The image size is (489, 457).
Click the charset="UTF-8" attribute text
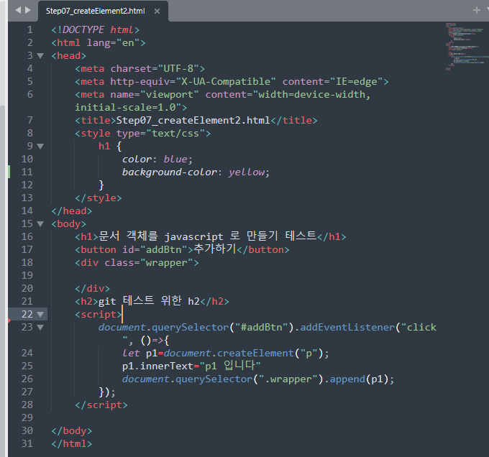point(155,68)
